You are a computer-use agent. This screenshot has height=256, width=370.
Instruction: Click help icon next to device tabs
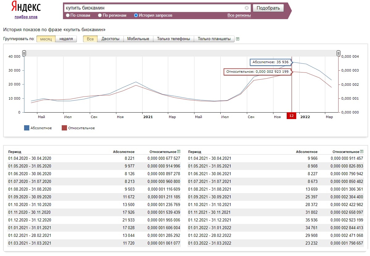click(237, 39)
